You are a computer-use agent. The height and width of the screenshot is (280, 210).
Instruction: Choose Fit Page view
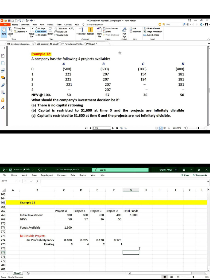coord(40,28)
